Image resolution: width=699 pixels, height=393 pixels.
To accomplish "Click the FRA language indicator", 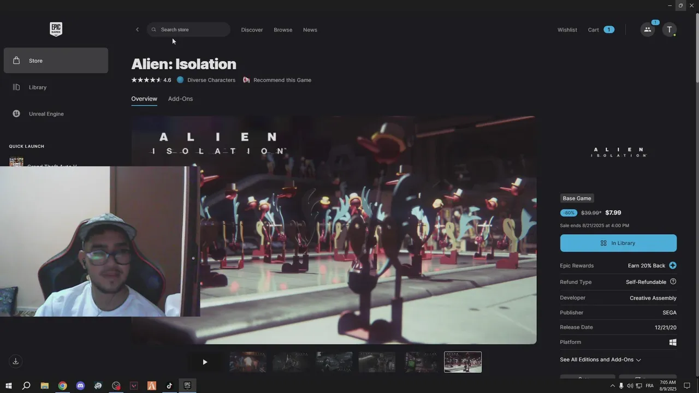I will (x=649, y=386).
